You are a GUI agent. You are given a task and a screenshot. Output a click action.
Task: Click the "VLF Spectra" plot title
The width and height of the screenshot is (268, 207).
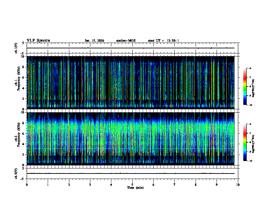pos(38,41)
